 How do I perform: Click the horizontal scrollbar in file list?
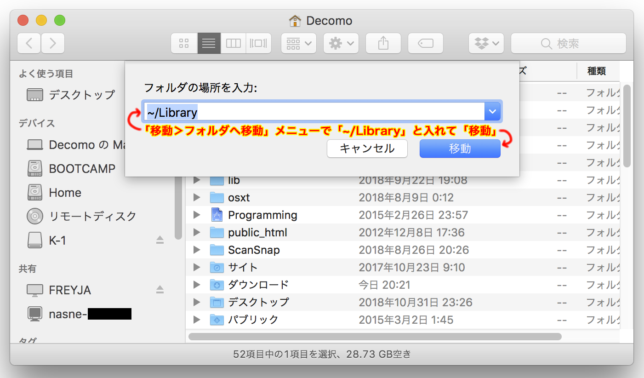375,337
